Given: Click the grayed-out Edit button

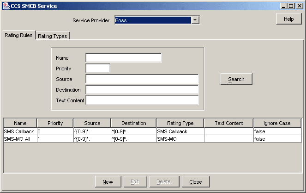Looking at the screenshot, I should point(135,182).
